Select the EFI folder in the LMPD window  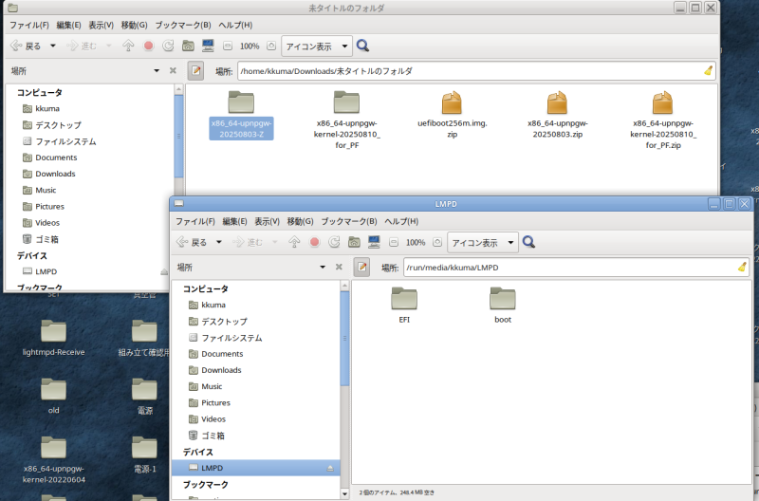(405, 302)
